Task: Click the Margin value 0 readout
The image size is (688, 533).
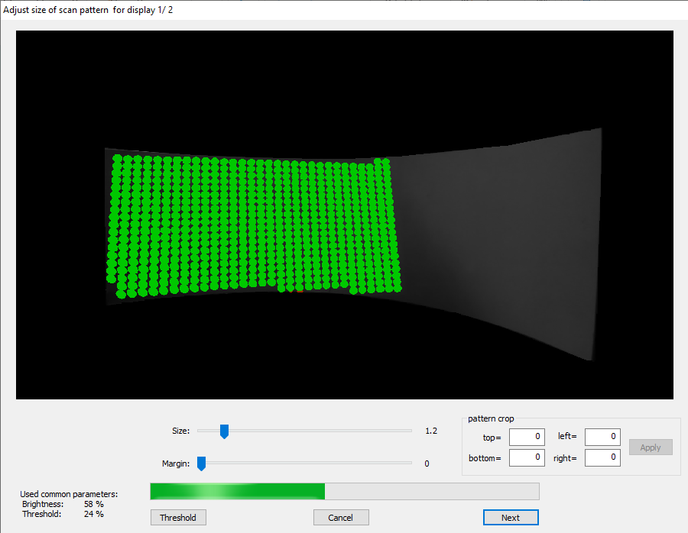Action: 427,464
